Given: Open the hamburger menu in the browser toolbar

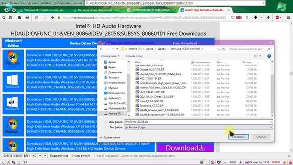Looking at the screenshot, I should coord(288,17).
